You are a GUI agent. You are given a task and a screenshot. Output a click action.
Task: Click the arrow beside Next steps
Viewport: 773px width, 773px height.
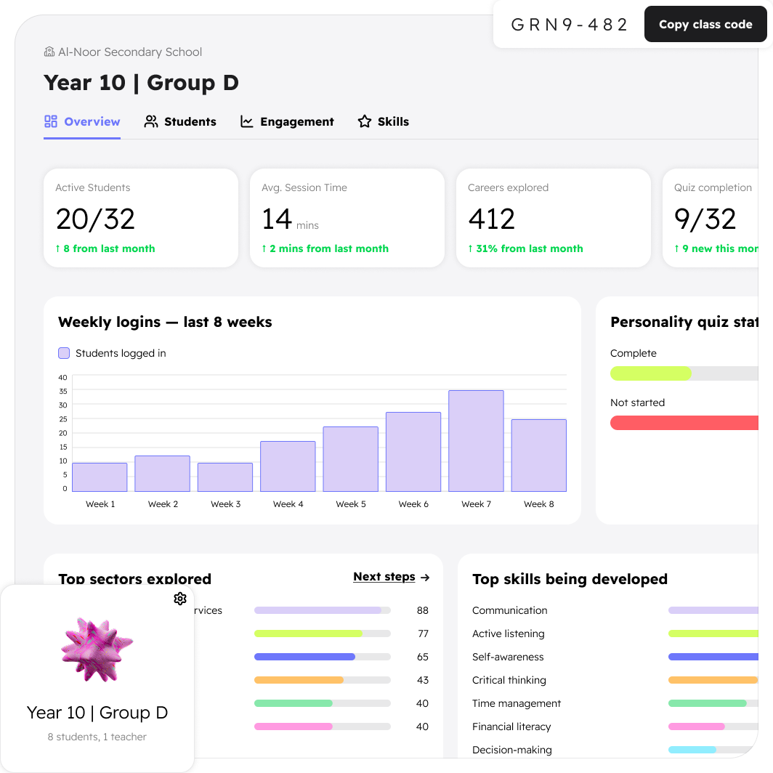point(425,578)
